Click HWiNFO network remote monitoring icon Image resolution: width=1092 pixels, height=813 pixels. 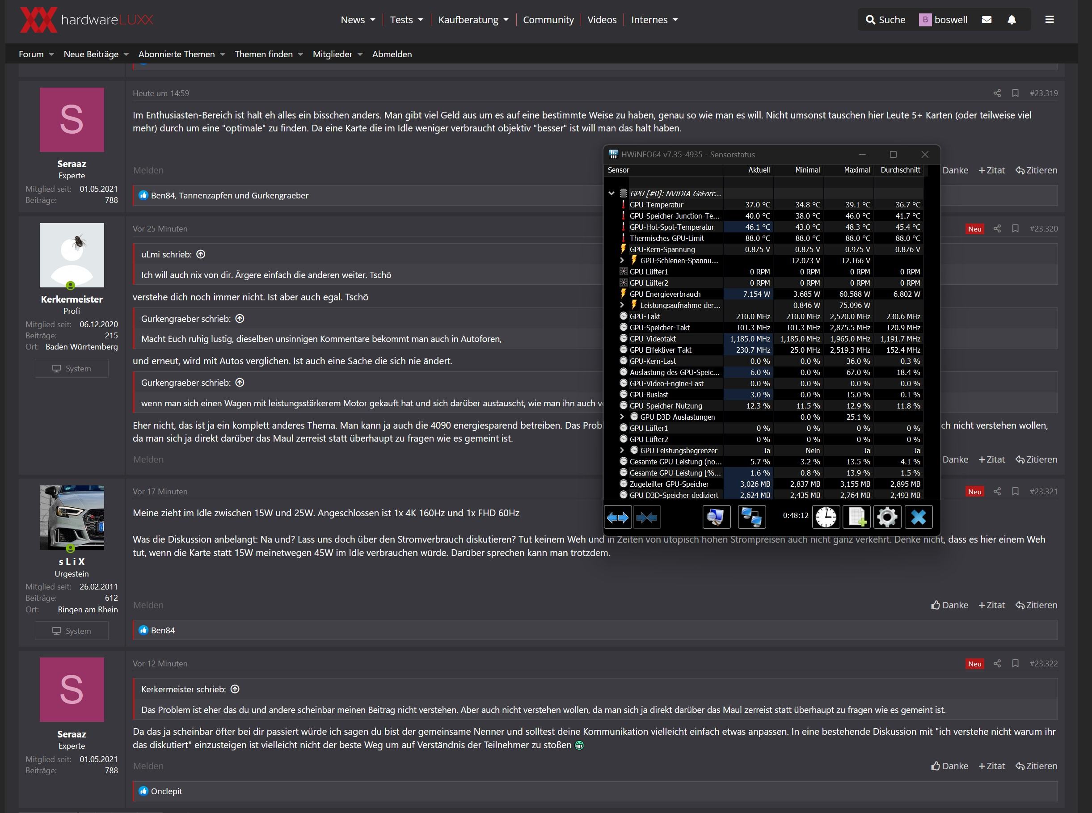tap(751, 517)
